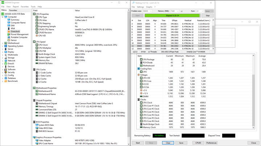Expand the Display tree node
The image size is (261, 146).
tap(3, 52)
